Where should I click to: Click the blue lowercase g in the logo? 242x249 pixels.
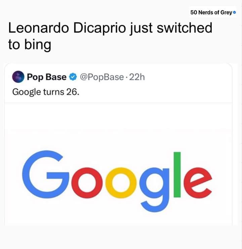coord(154,190)
